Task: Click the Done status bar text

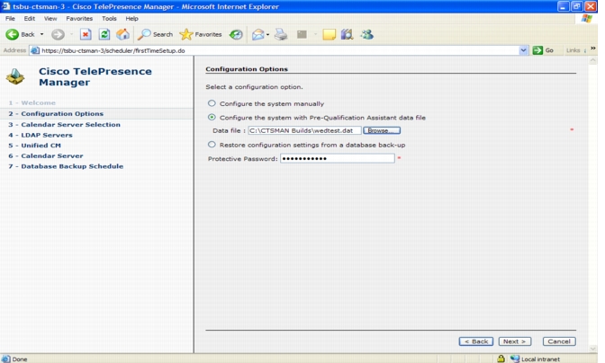Action: point(20,359)
